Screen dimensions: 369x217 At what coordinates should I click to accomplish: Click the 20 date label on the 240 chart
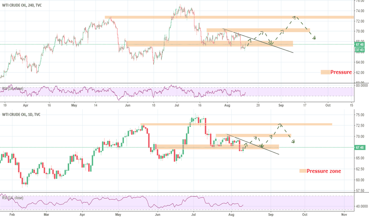click(x=258, y=105)
